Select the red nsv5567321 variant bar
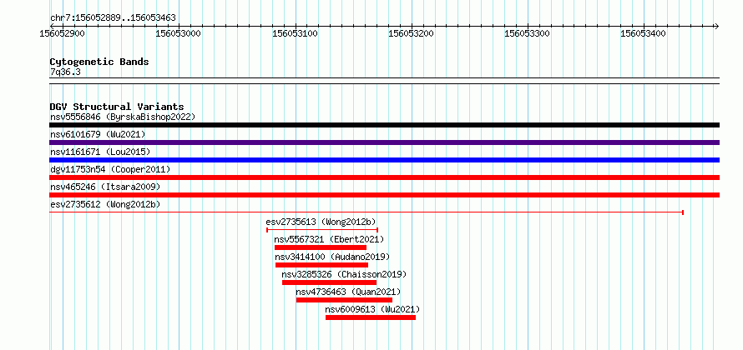Screen dimensions: 743x350 pyautogui.click(x=321, y=247)
